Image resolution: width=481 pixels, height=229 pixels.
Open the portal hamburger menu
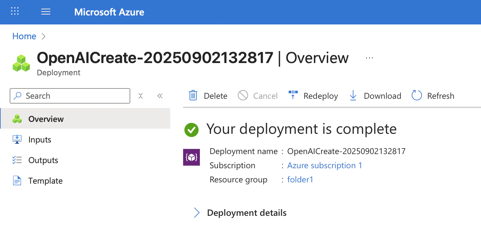(x=45, y=11)
